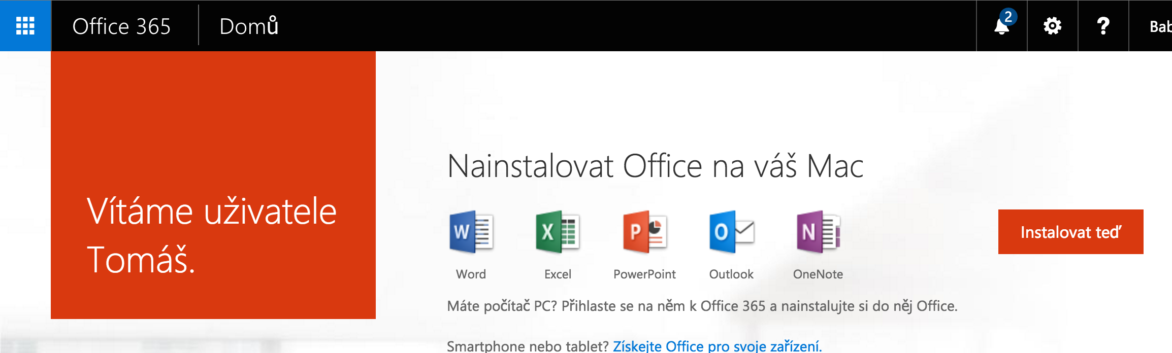Screen dimensions: 1172x353
Task: Click the Outlook app icon
Action: coord(731,232)
